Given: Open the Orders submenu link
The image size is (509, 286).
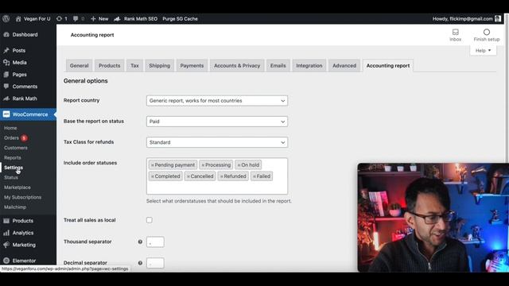Looking at the screenshot, I should 11,137.
